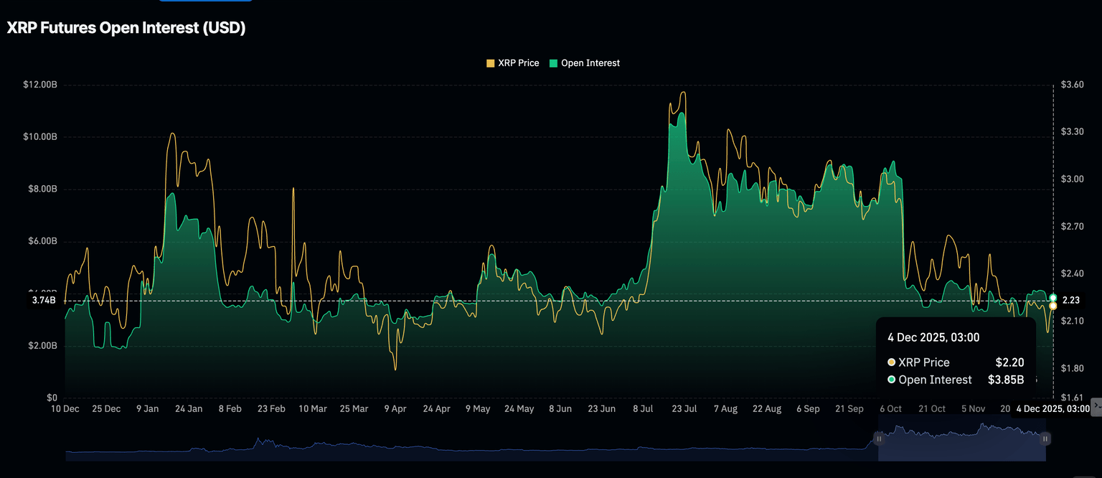Screen dimensions: 1102x478
Task: Click the orange dot in the tooltip
Action: 891,362
